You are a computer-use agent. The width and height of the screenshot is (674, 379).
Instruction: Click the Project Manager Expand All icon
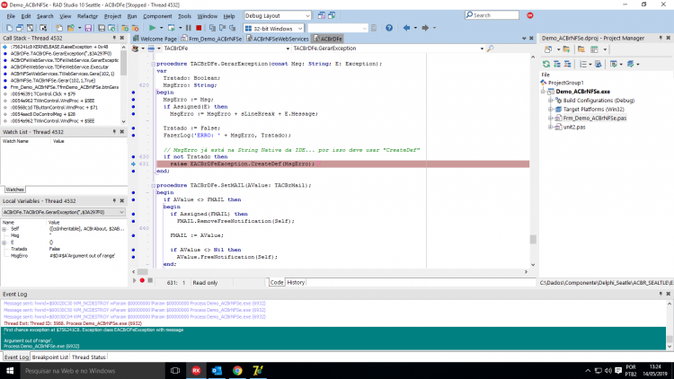(556, 64)
